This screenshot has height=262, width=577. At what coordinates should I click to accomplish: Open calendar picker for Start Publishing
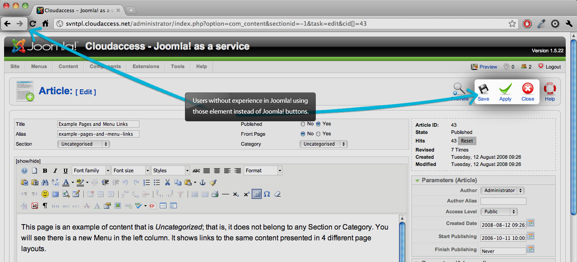pyautogui.click(x=531, y=236)
